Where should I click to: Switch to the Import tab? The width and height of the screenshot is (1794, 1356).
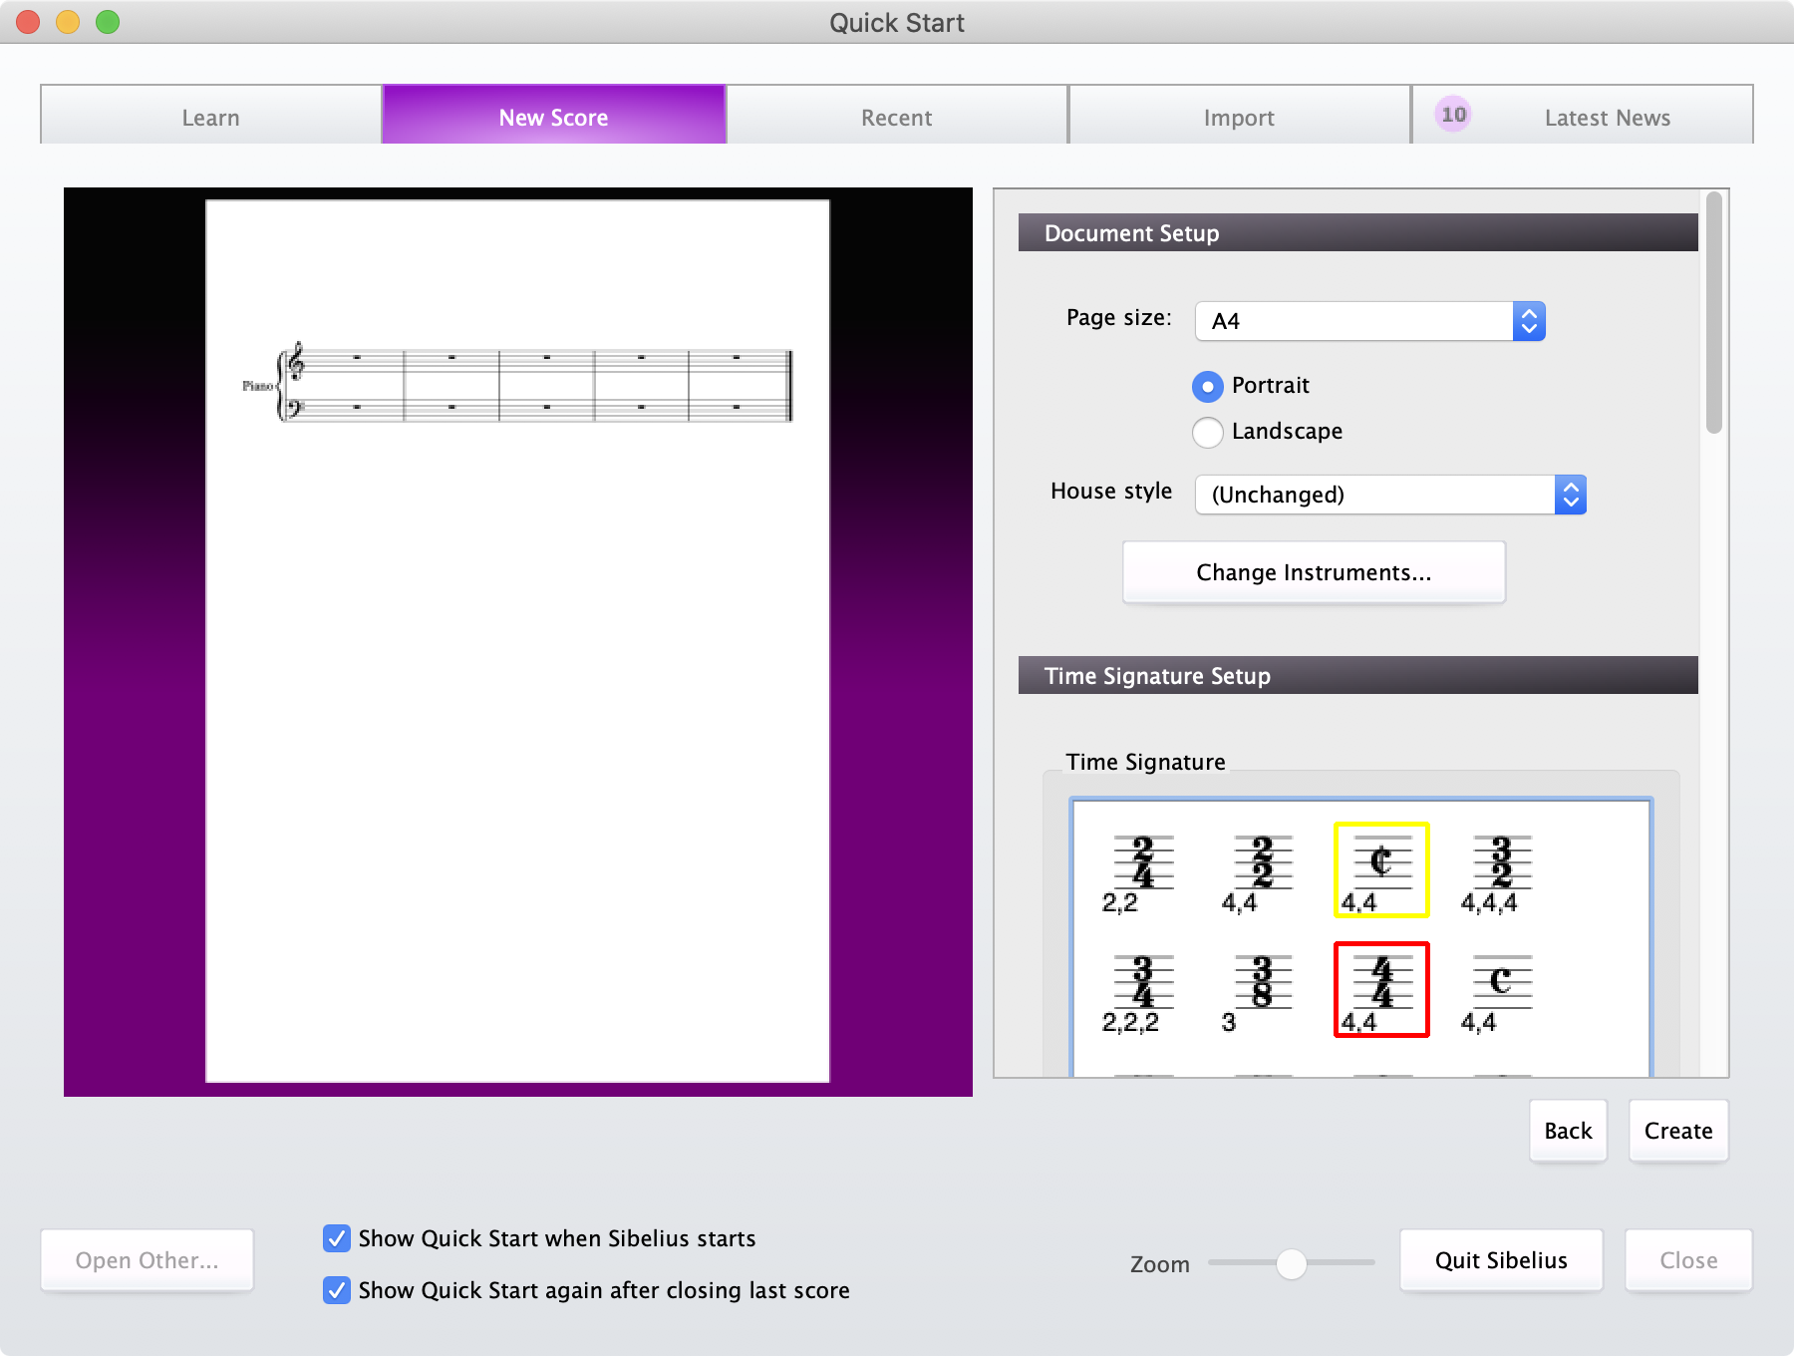(x=1239, y=116)
